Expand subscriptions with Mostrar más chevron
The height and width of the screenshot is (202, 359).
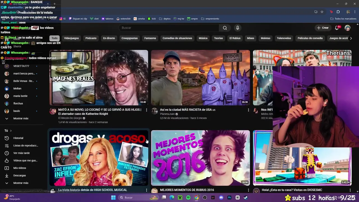click(x=7, y=118)
